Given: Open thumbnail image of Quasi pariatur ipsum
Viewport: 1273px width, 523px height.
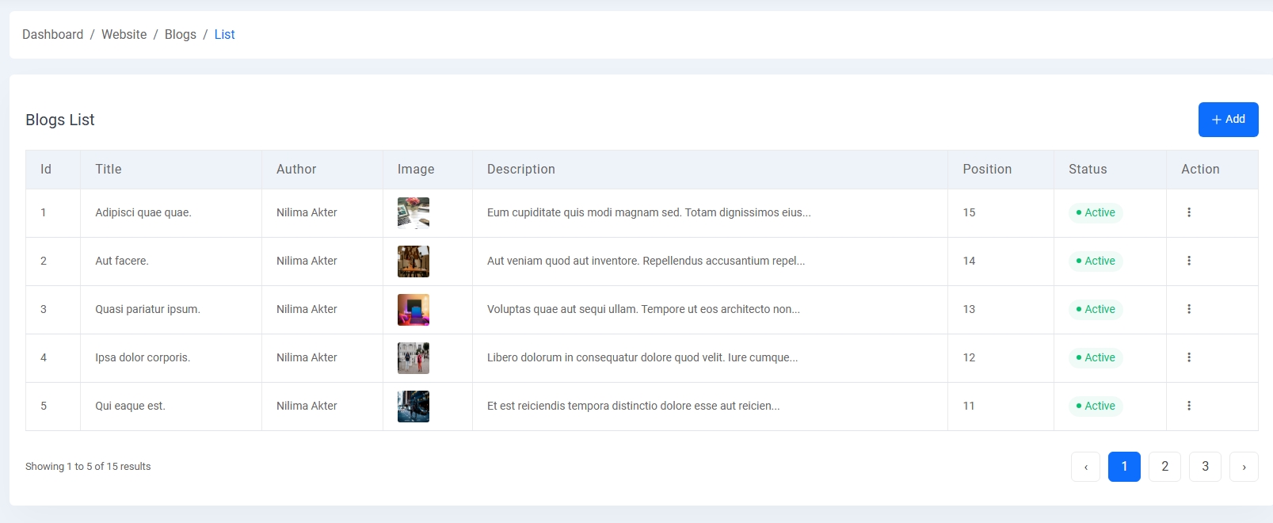Looking at the screenshot, I should tap(414, 310).
